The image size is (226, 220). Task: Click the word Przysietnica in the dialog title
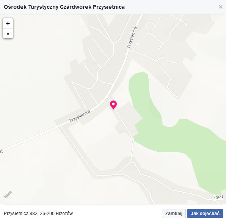pos(109,7)
